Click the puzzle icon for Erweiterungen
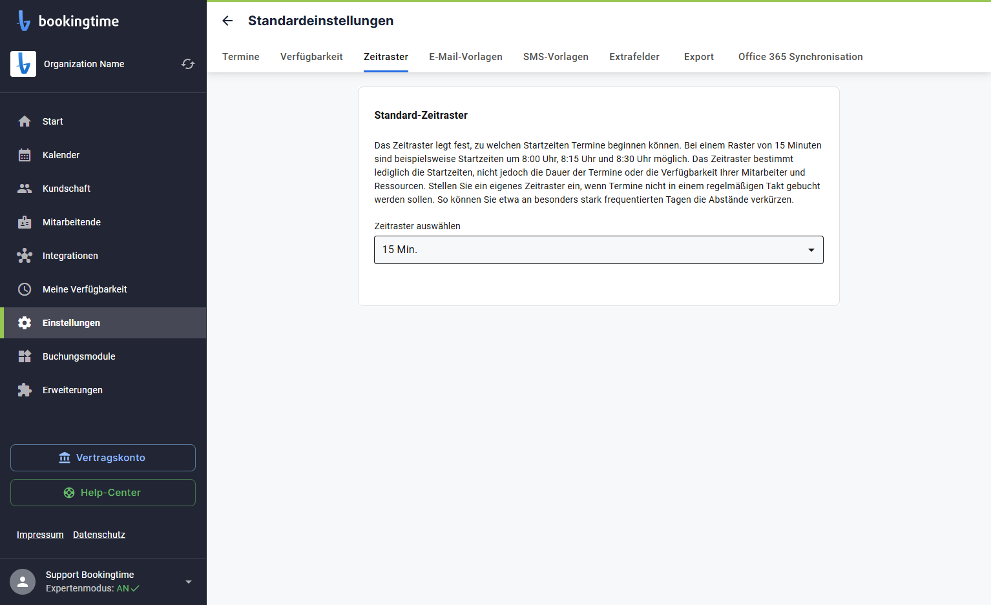The width and height of the screenshot is (991, 605). [x=25, y=390]
